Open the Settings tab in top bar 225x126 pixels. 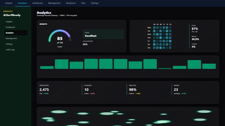94,3
